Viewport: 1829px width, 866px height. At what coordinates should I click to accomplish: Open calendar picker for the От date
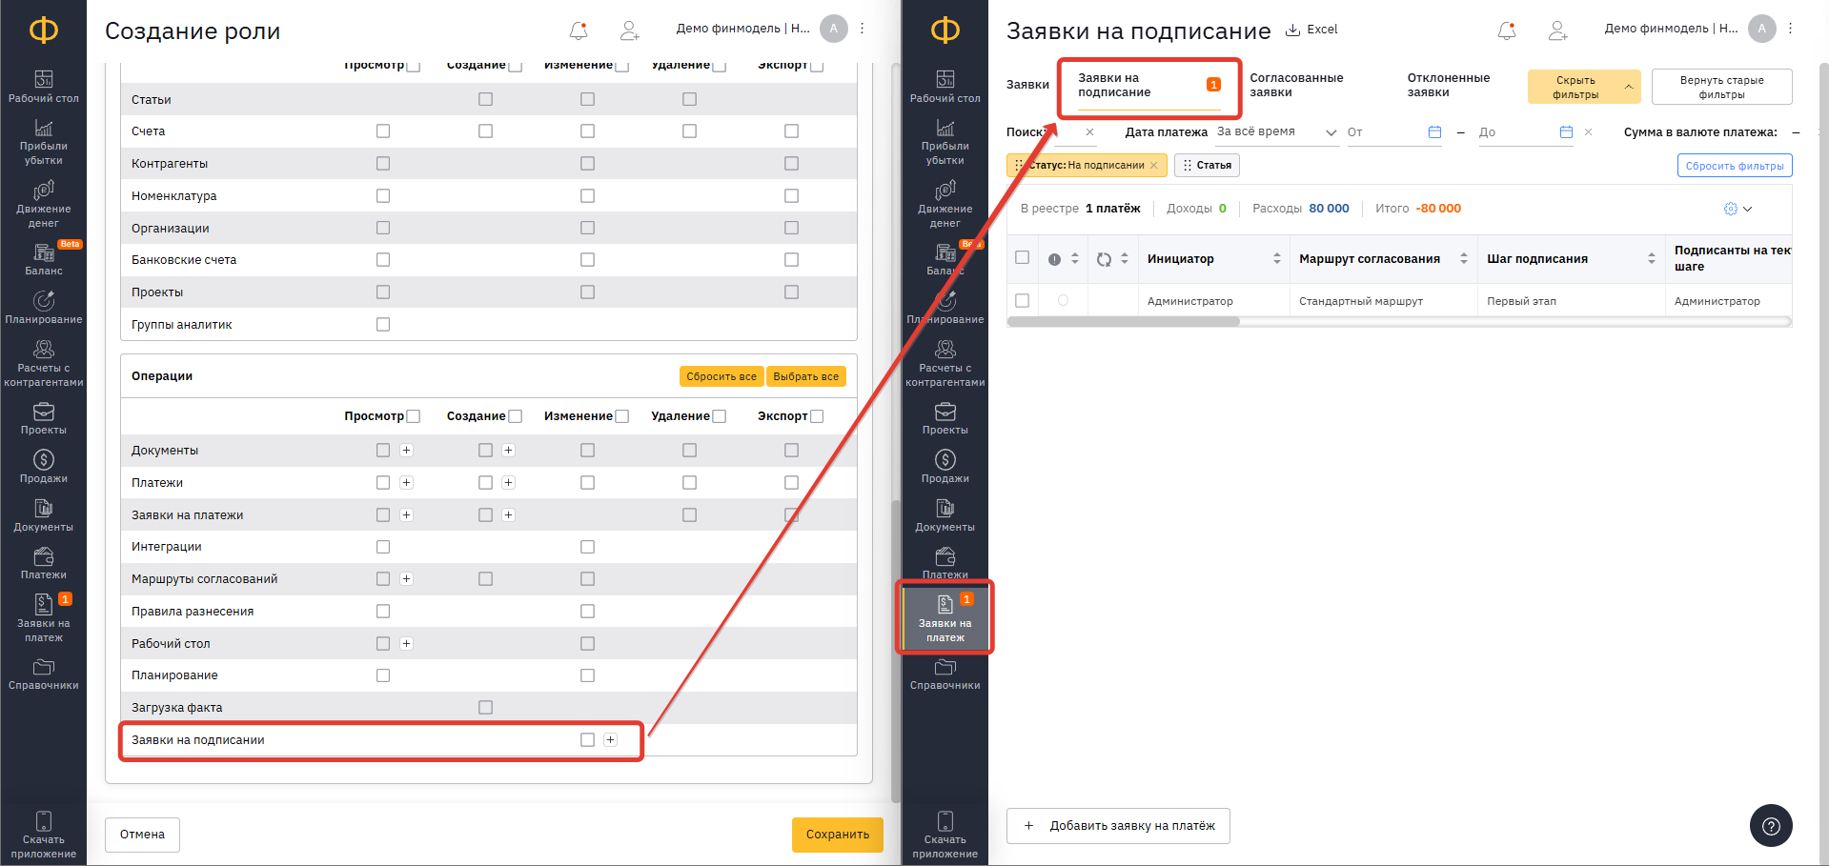(1435, 132)
